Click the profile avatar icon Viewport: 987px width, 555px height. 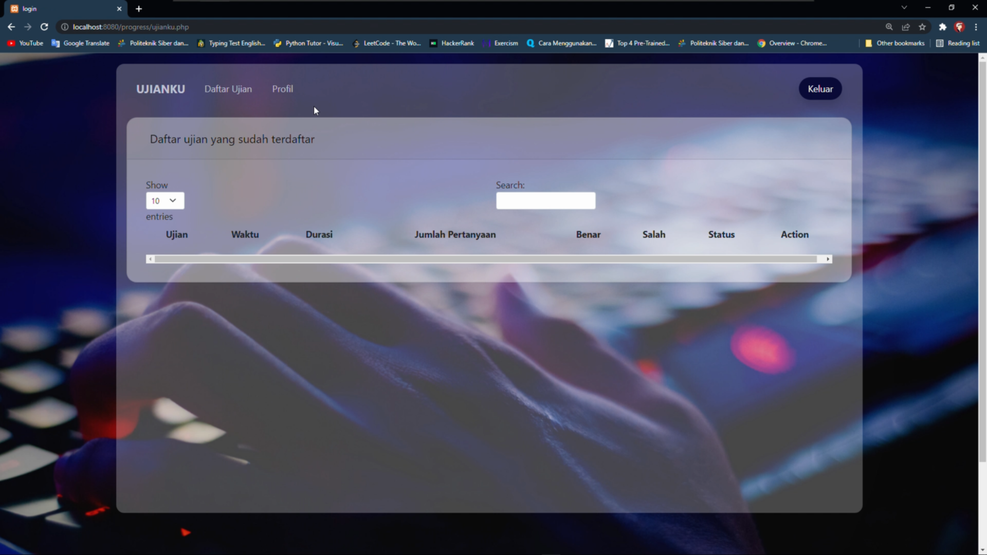pyautogui.click(x=959, y=27)
